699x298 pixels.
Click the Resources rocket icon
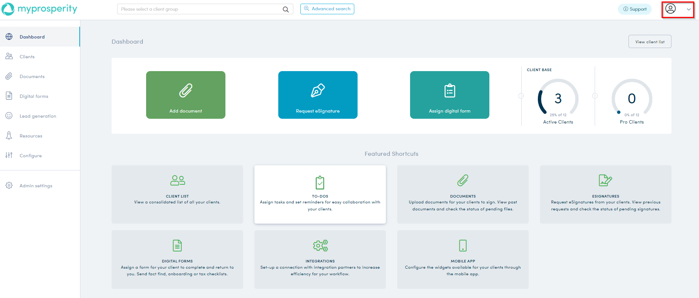(x=9, y=136)
